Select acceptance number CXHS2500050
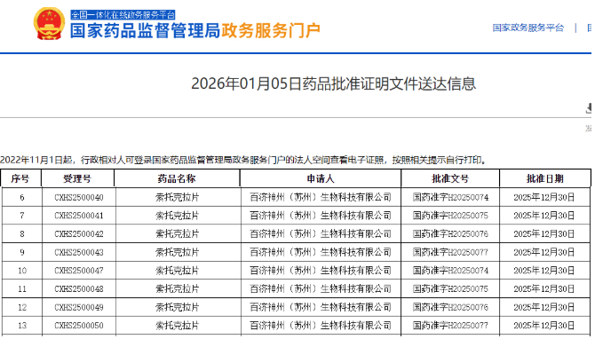The image size is (595, 339). [79, 326]
